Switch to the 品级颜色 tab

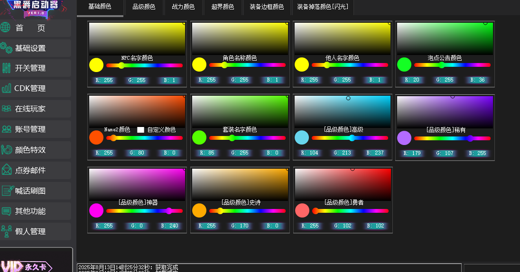click(144, 7)
